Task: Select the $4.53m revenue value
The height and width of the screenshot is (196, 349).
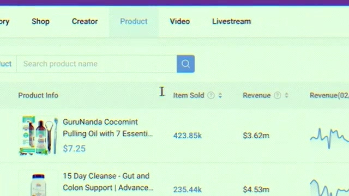Action: click(x=256, y=189)
